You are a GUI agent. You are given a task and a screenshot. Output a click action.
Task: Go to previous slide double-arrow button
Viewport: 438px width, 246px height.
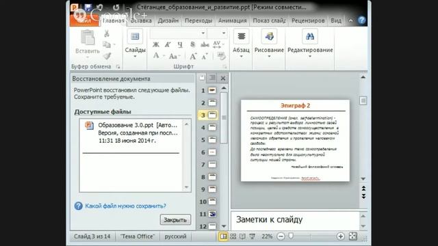coord(363,189)
